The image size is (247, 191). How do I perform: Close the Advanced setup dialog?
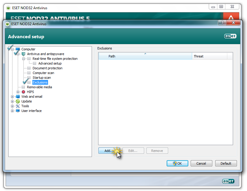point(233,23)
